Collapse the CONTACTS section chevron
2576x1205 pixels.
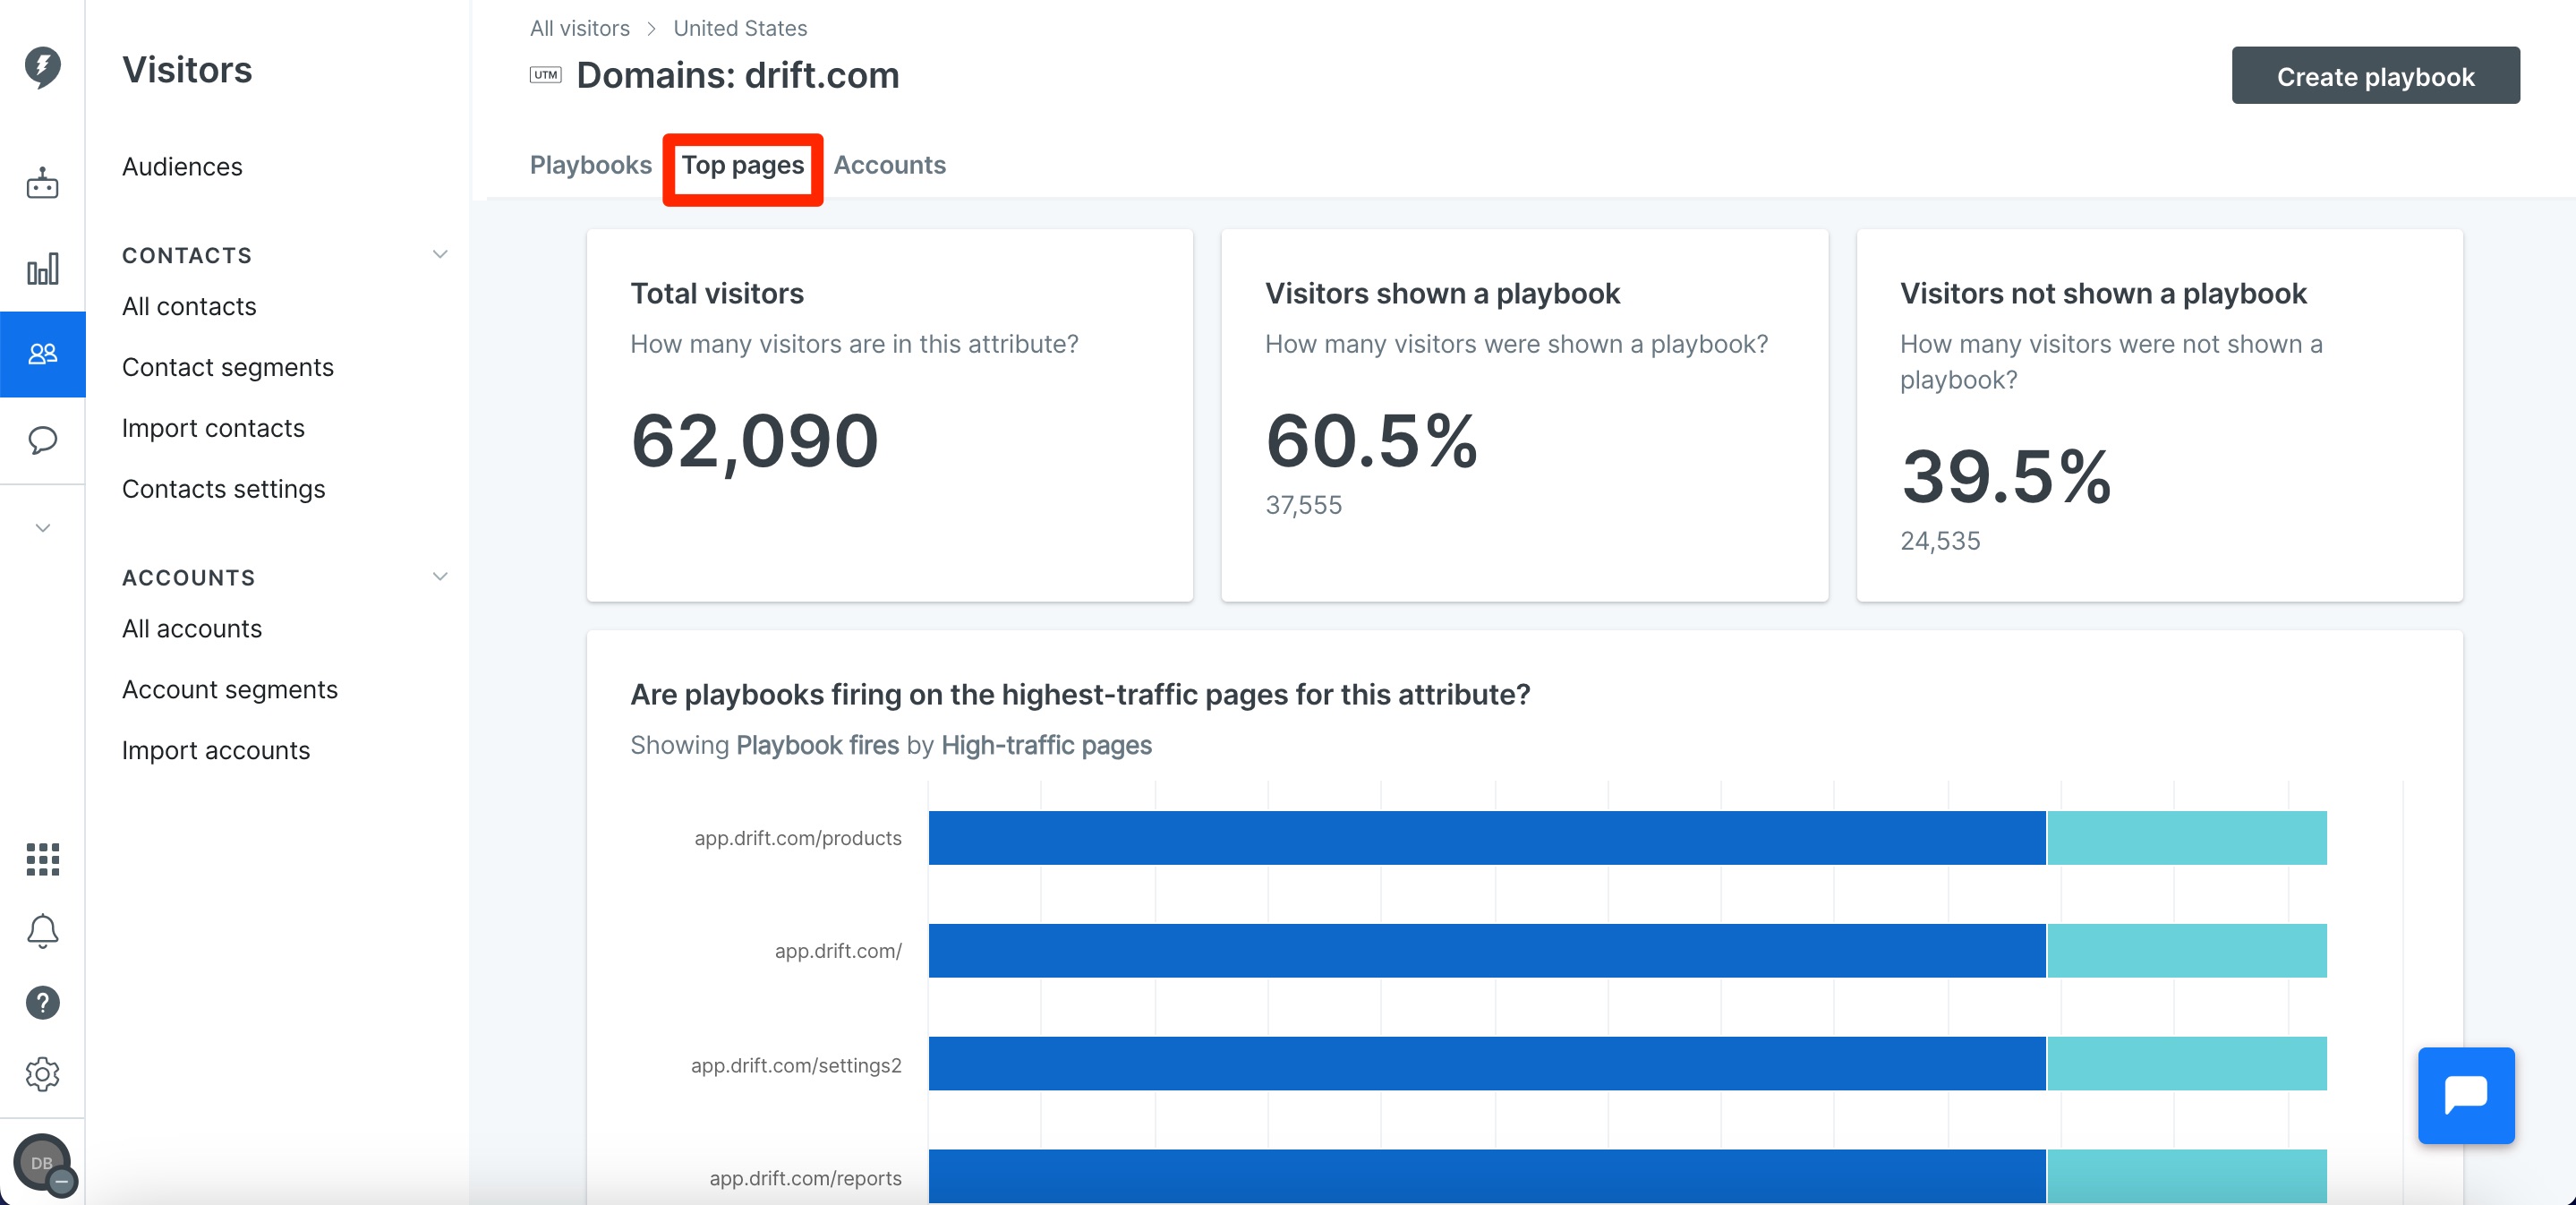coord(440,254)
